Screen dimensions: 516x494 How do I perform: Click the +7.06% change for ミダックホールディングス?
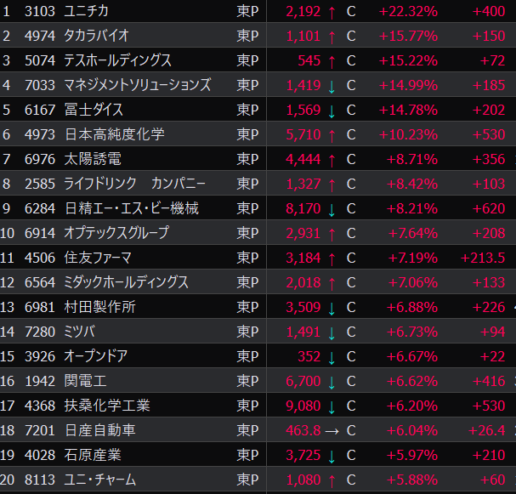click(412, 282)
